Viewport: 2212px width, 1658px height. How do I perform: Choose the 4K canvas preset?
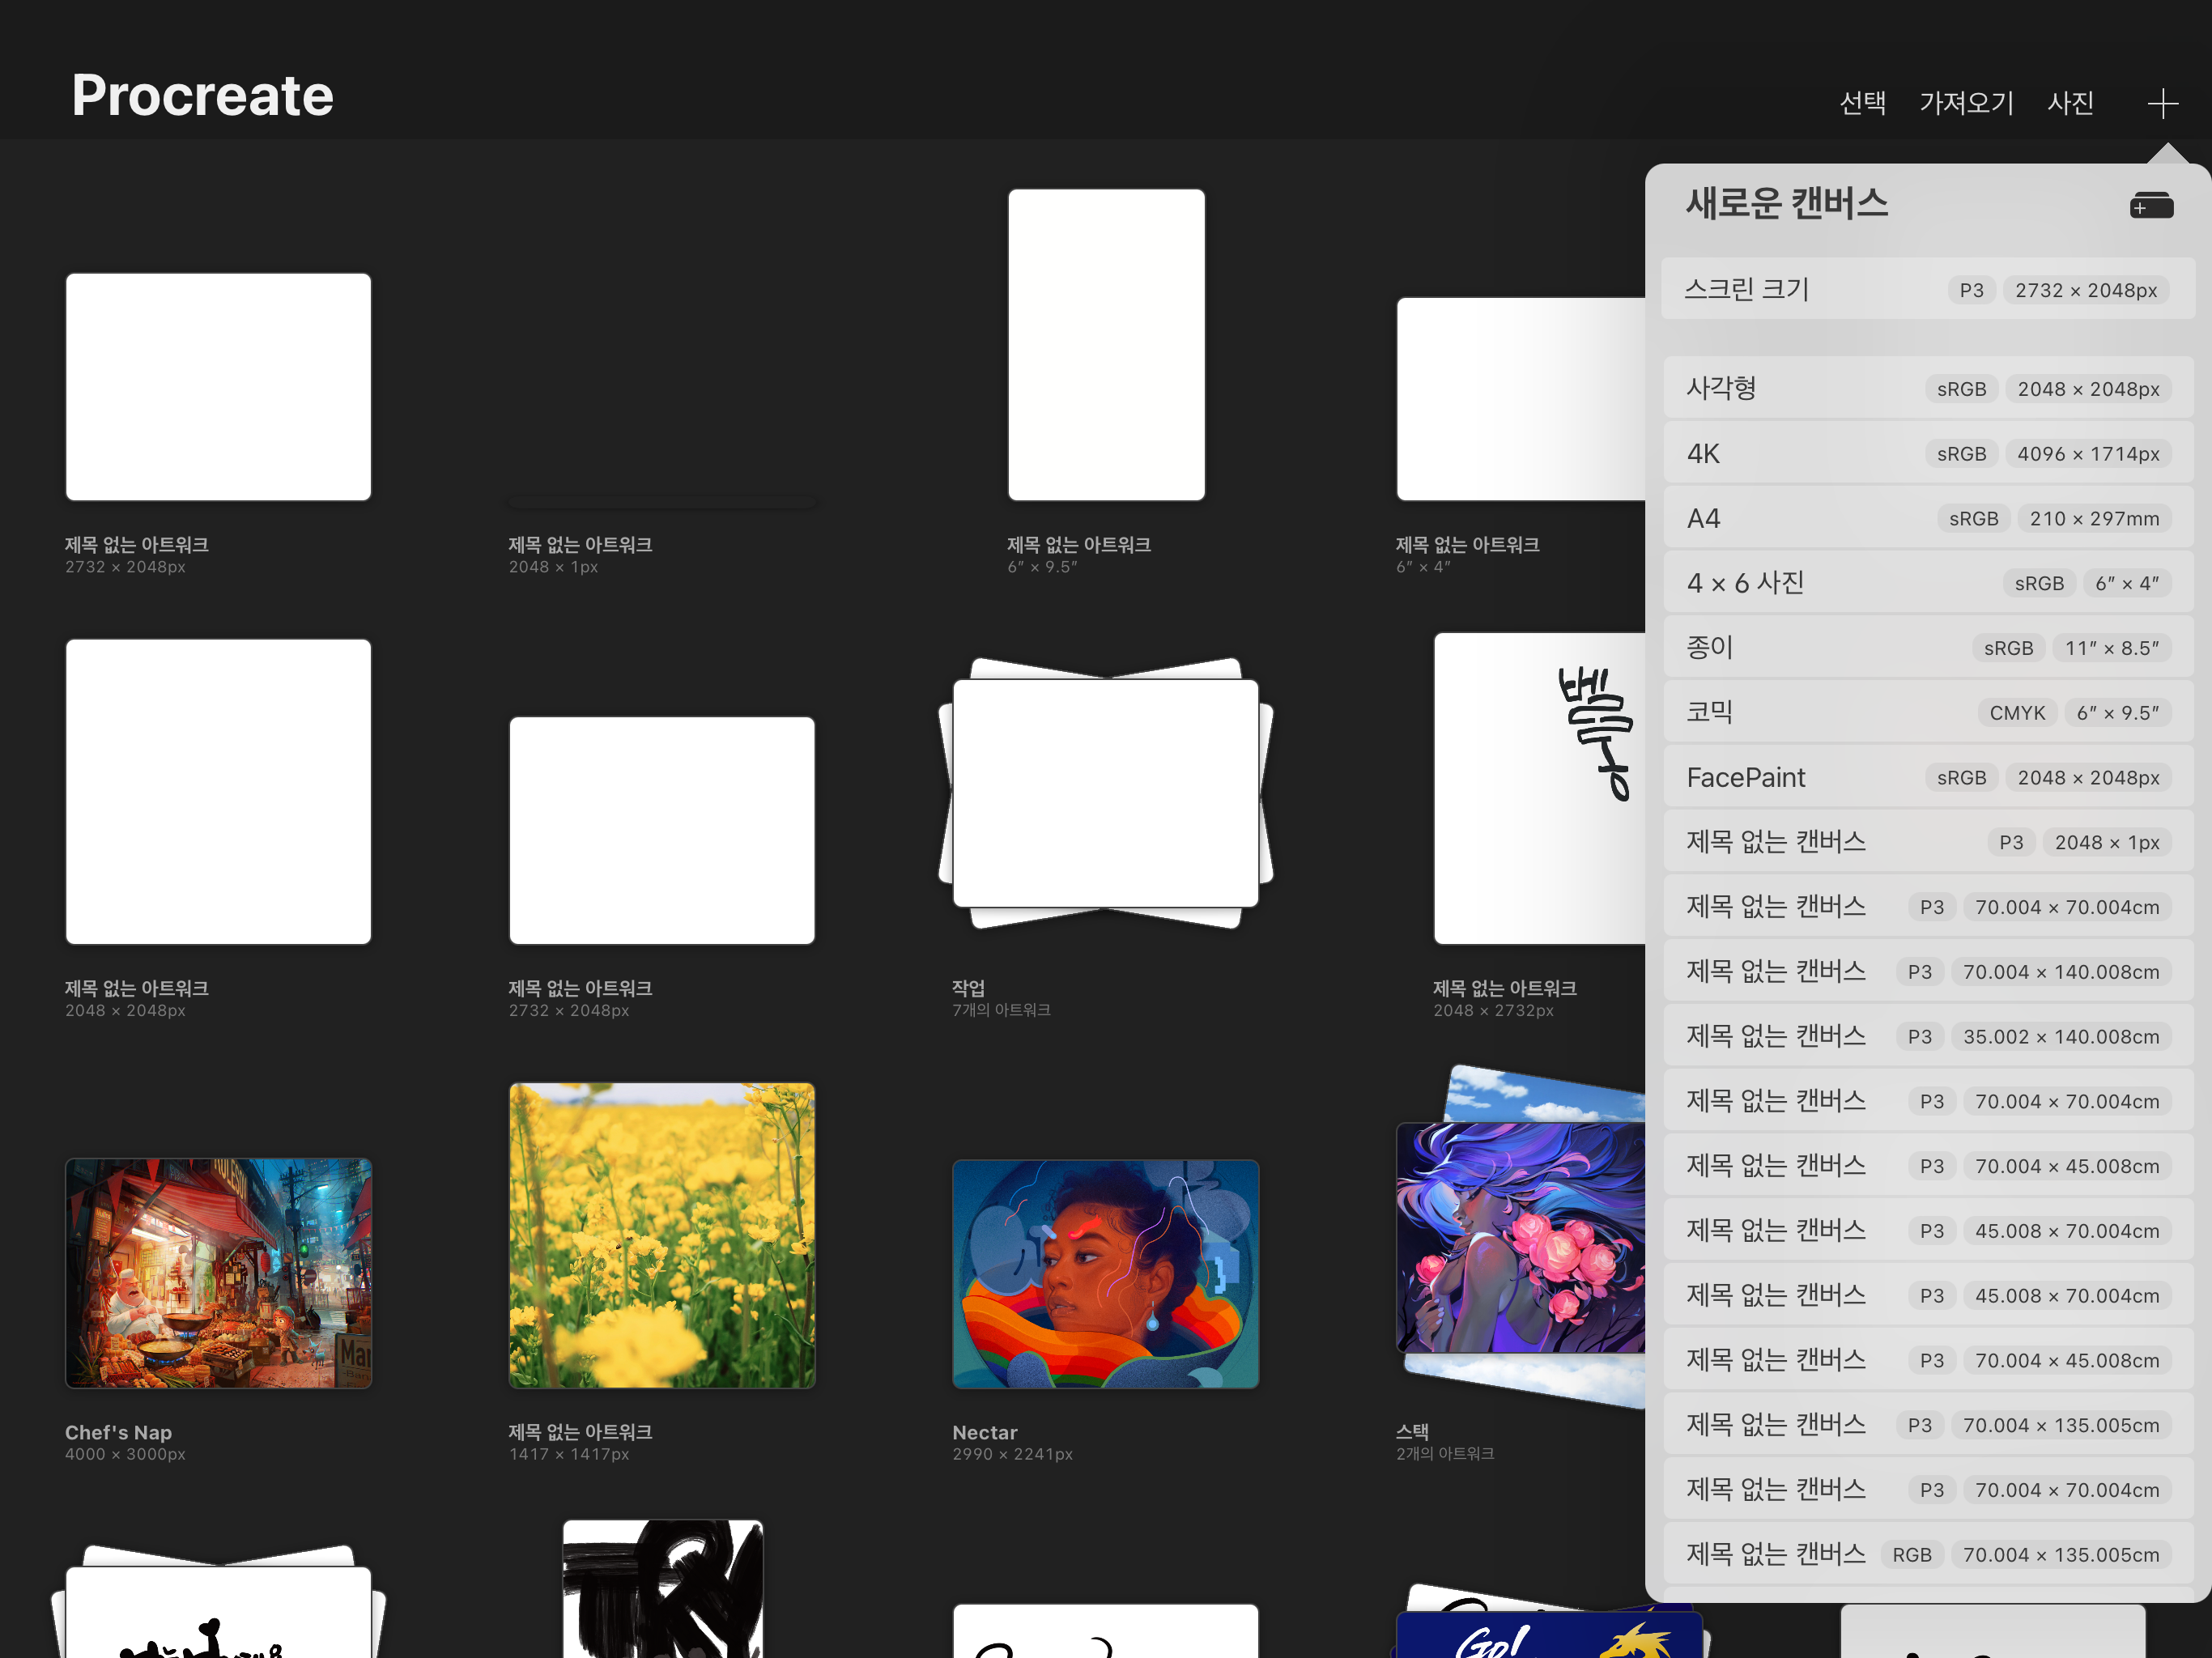(1927, 454)
